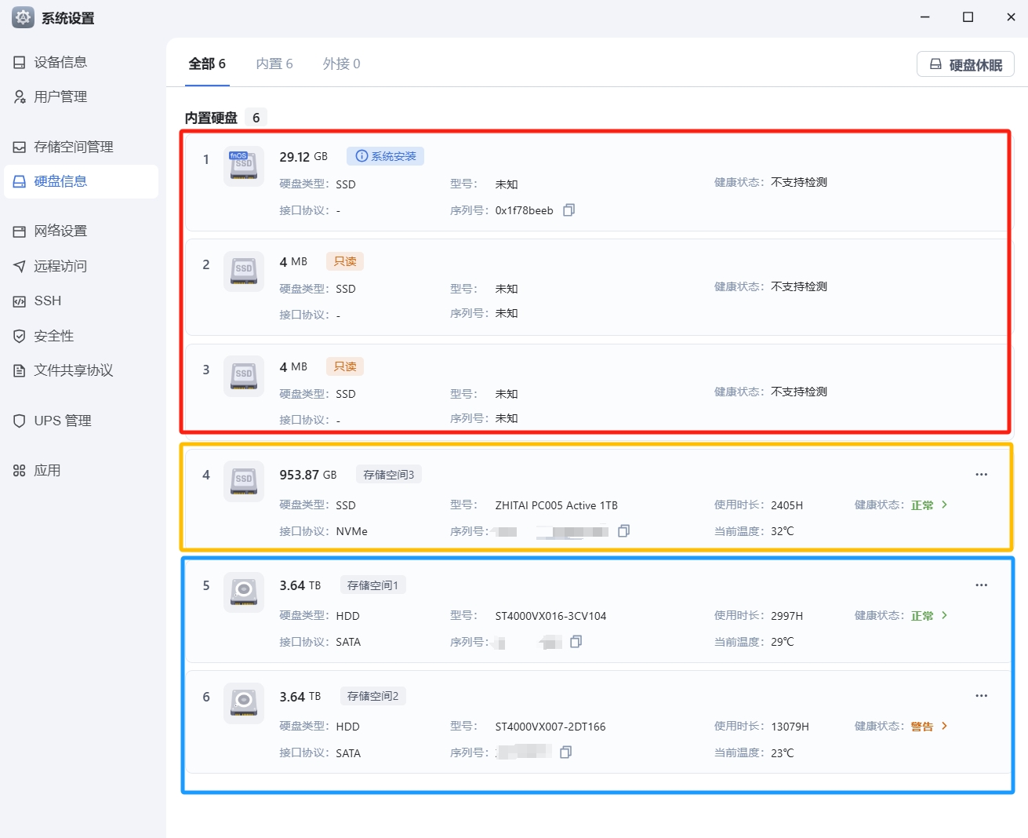This screenshot has width=1028, height=838.
Task: Select the 全部 6 tab
Action: pyautogui.click(x=207, y=64)
